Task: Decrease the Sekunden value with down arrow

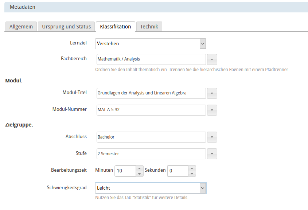Action: [x=192, y=174]
